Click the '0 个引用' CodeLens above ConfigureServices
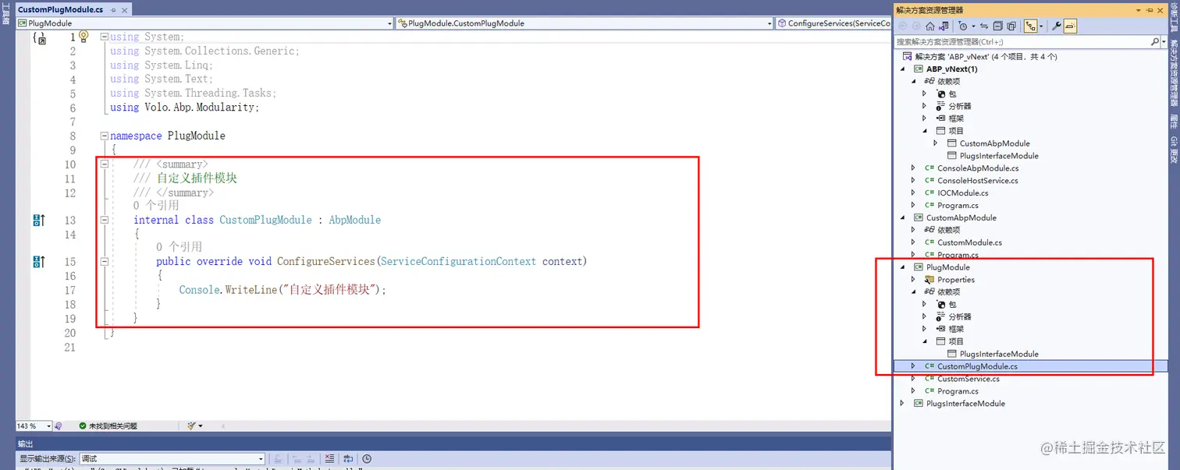This screenshot has height=470, width=1180. tap(179, 247)
